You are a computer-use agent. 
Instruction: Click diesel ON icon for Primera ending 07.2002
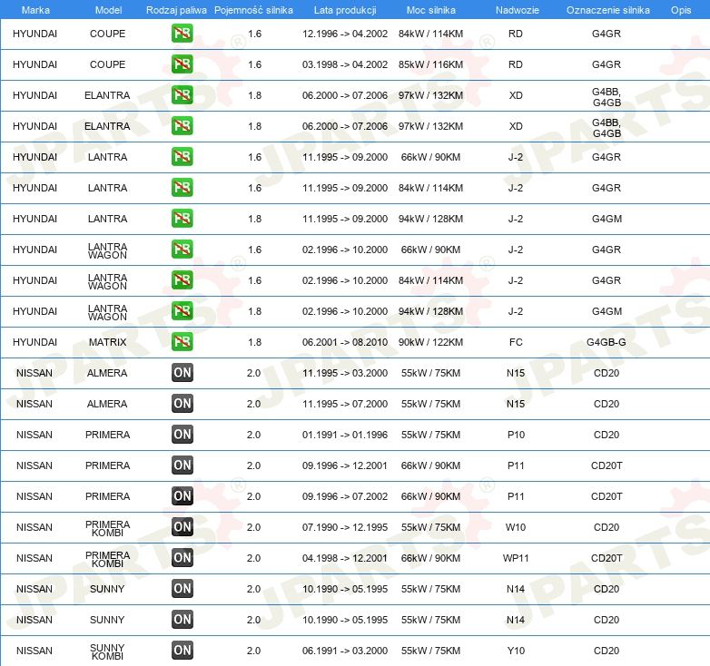click(182, 496)
